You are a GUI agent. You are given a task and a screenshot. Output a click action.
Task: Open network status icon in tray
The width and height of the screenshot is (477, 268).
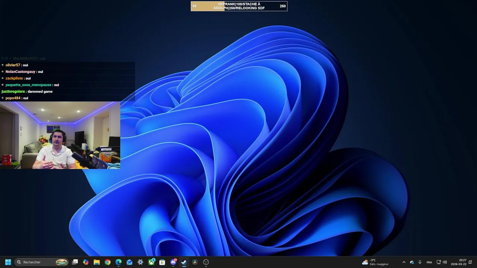pyautogui.click(x=439, y=262)
